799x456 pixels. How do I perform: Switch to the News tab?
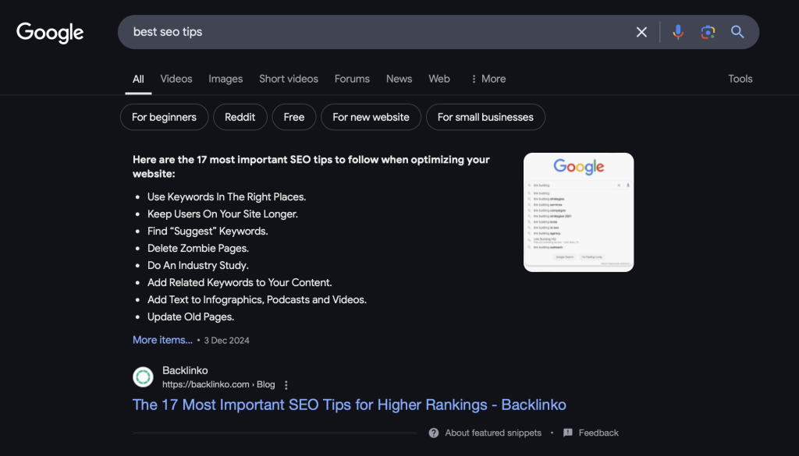399,79
